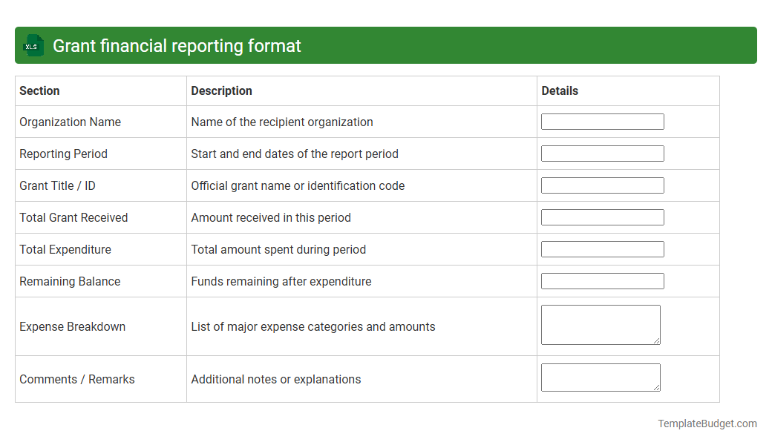Click the resize handle on Expense Breakdown box

657,342
